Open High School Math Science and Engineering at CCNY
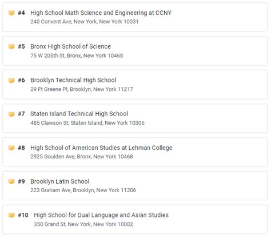The height and width of the screenshot is (238, 271). coord(101,13)
